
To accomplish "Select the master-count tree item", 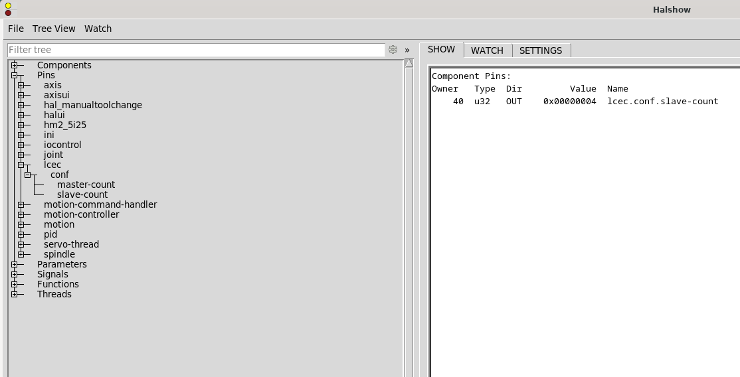I will (x=86, y=185).
